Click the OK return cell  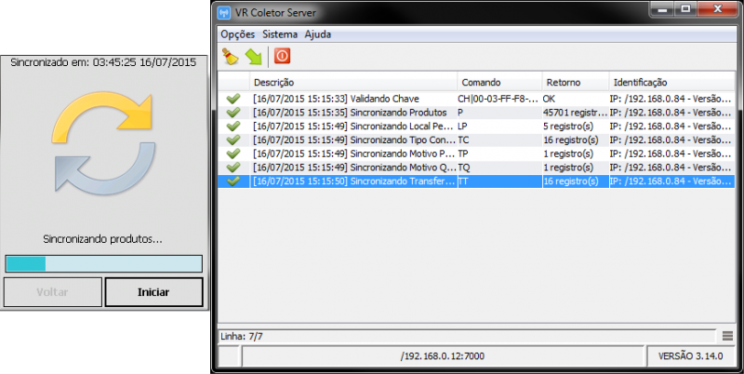point(576,100)
